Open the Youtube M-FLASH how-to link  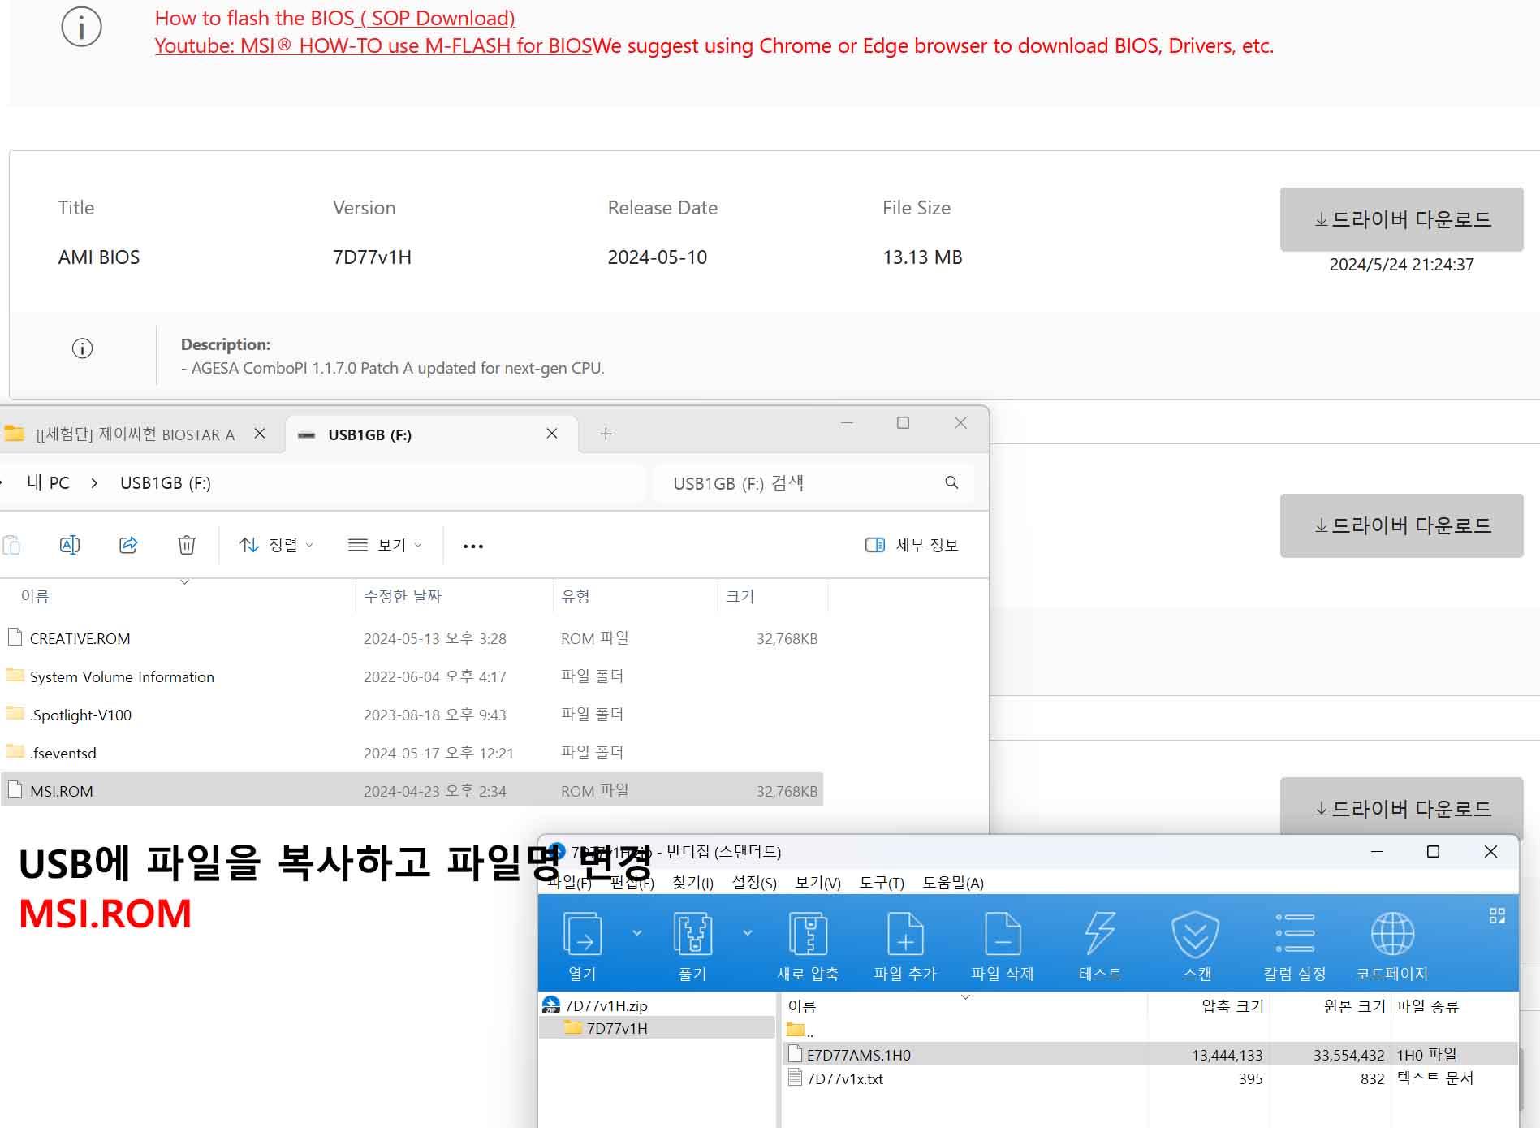(x=373, y=45)
